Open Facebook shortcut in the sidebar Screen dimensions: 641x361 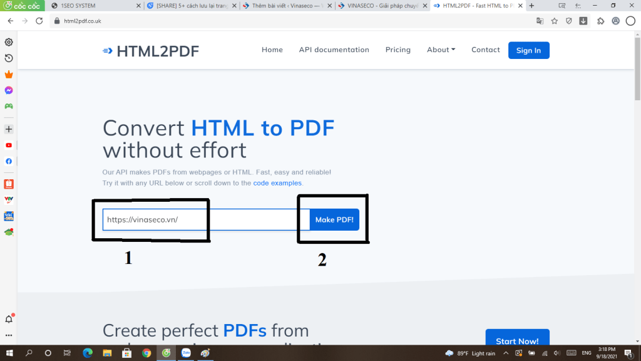click(9, 161)
